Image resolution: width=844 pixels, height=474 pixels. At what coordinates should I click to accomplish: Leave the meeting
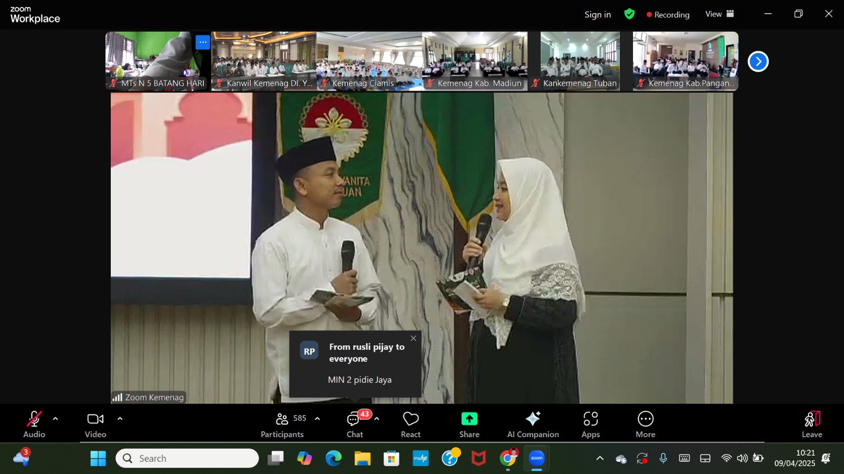811,423
